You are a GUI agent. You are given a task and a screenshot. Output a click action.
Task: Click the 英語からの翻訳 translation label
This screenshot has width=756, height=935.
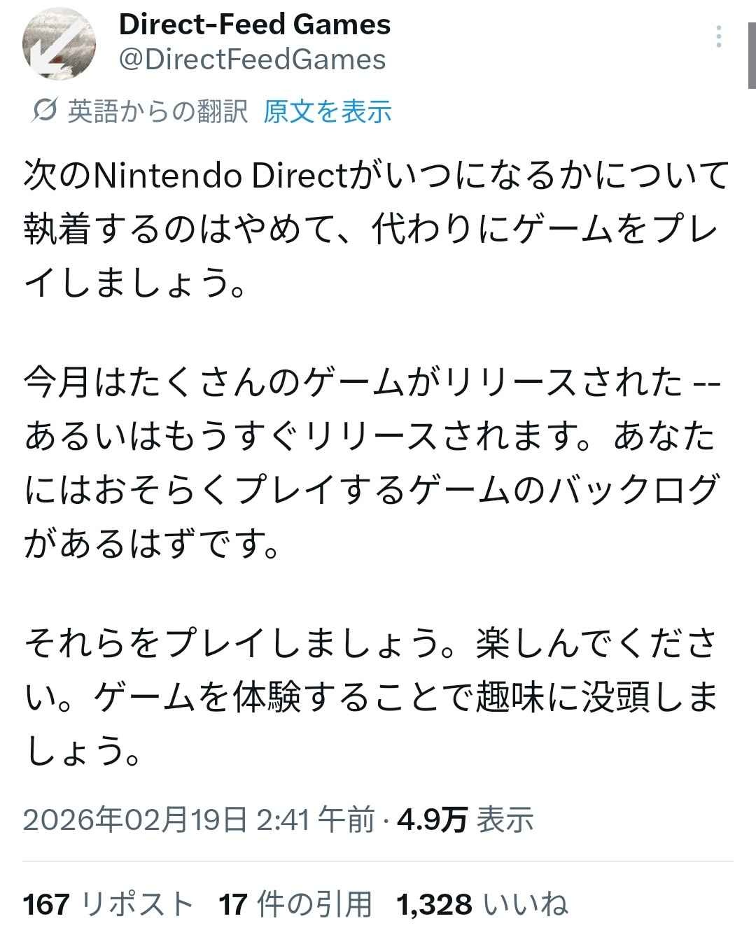coord(157,111)
